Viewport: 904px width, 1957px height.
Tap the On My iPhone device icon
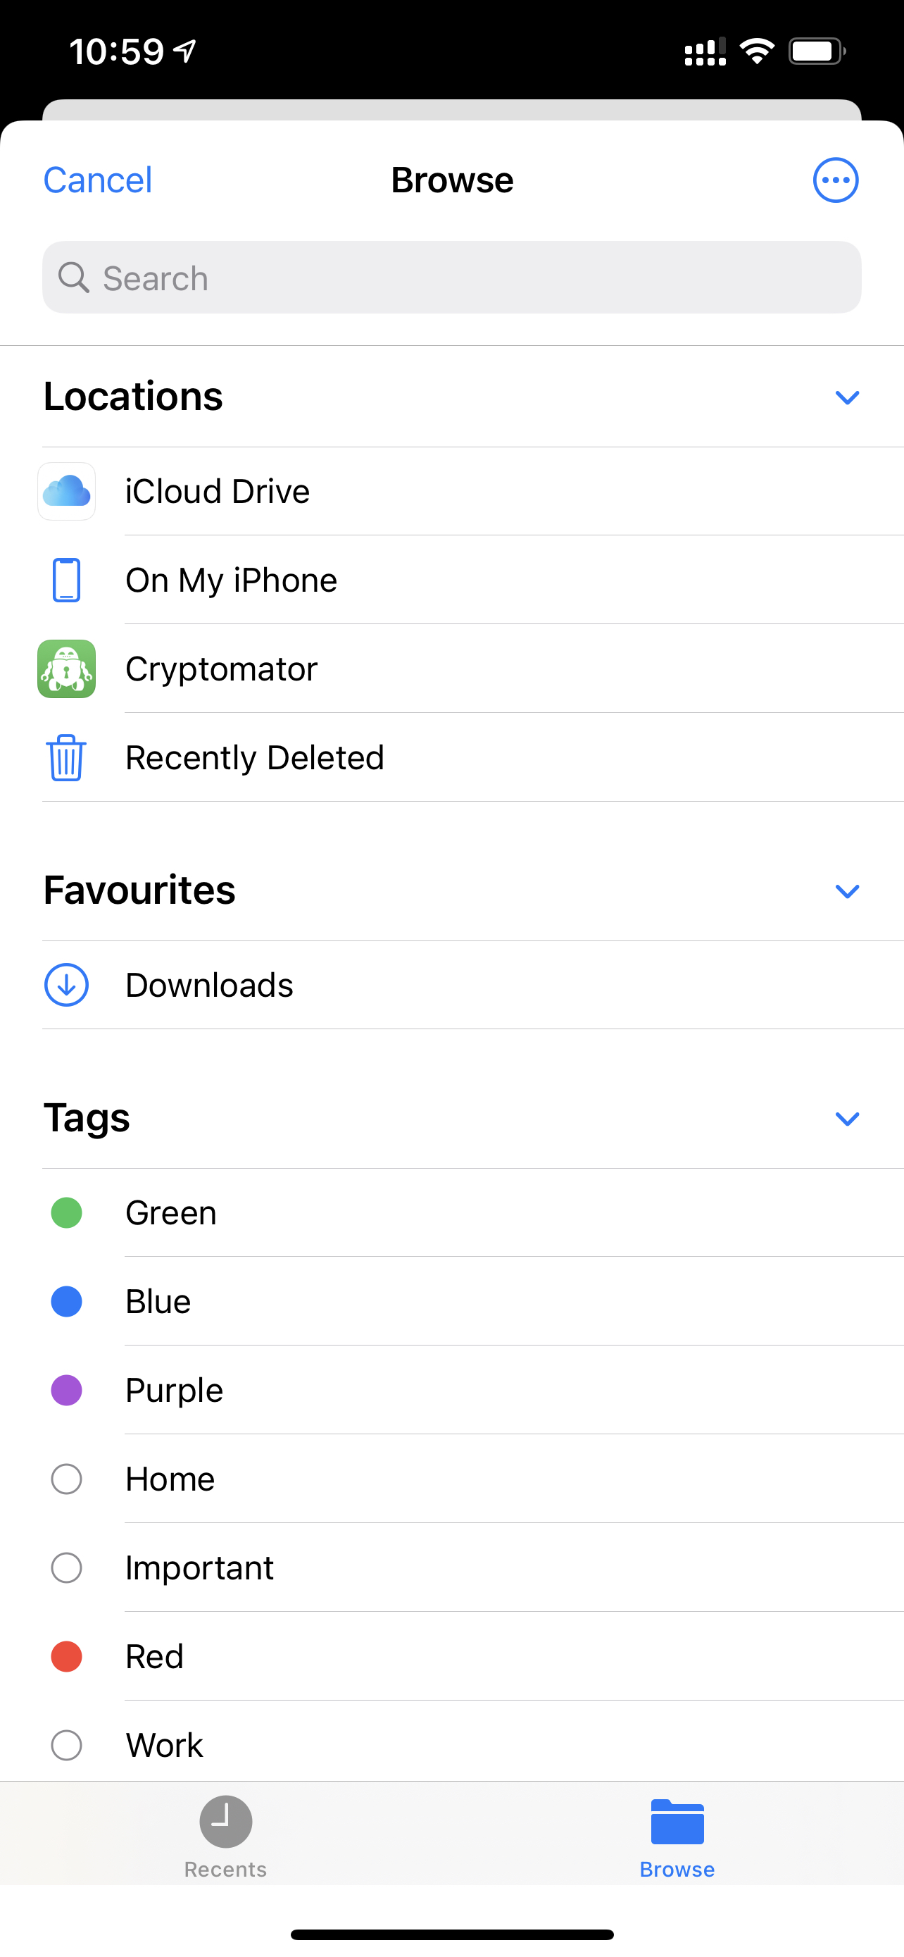[67, 580]
